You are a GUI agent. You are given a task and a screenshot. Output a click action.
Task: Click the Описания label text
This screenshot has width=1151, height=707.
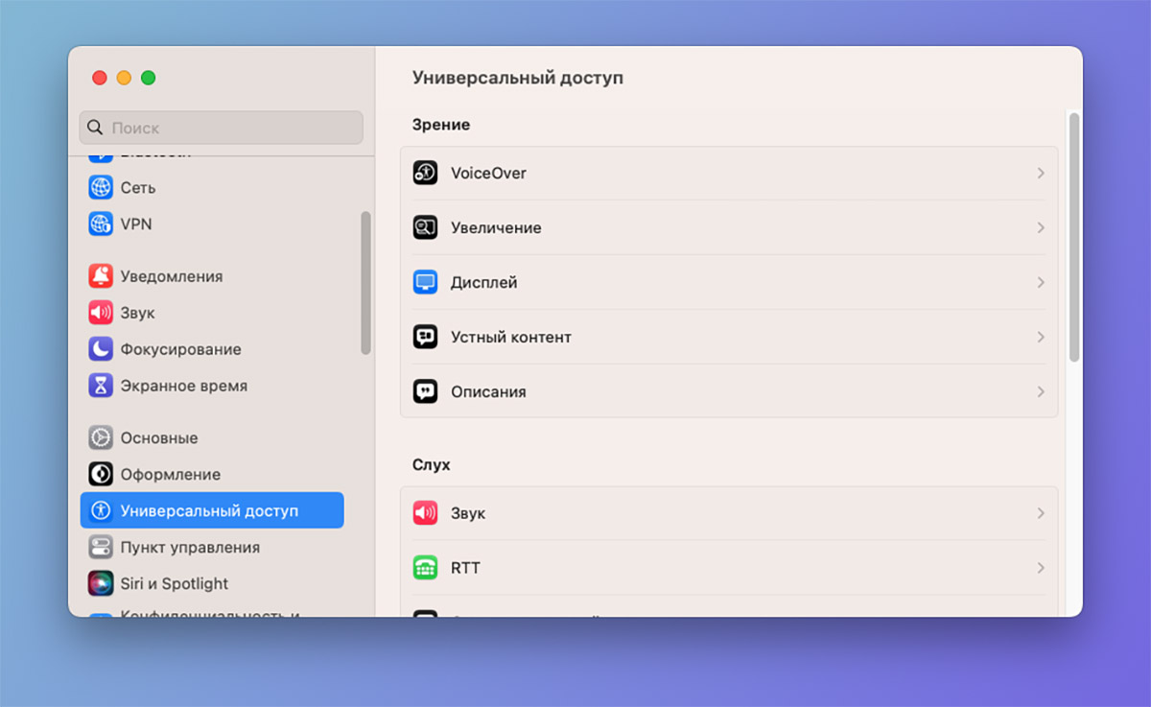pos(488,391)
